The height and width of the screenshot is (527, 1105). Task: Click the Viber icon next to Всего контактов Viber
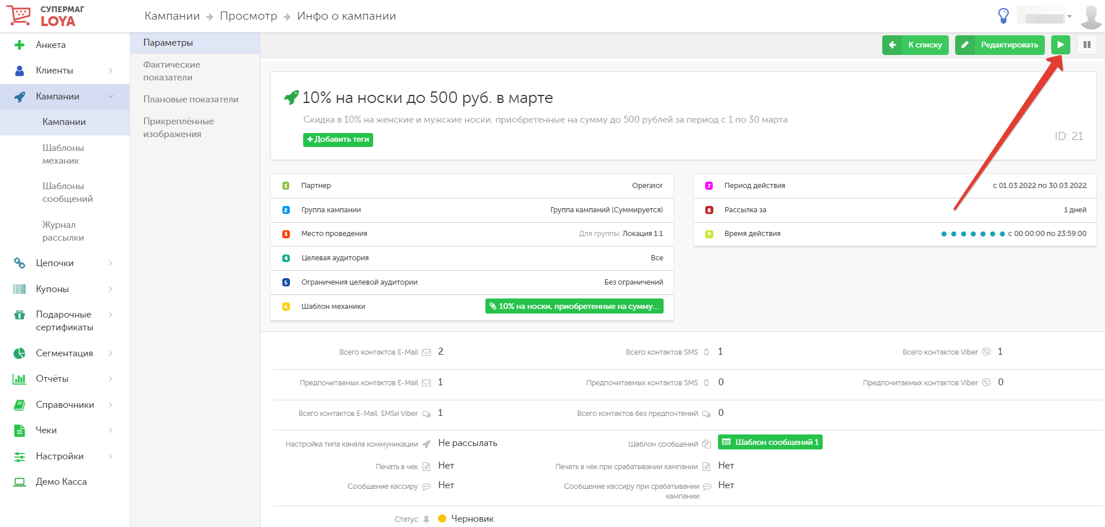pyautogui.click(x=986, y=352)
